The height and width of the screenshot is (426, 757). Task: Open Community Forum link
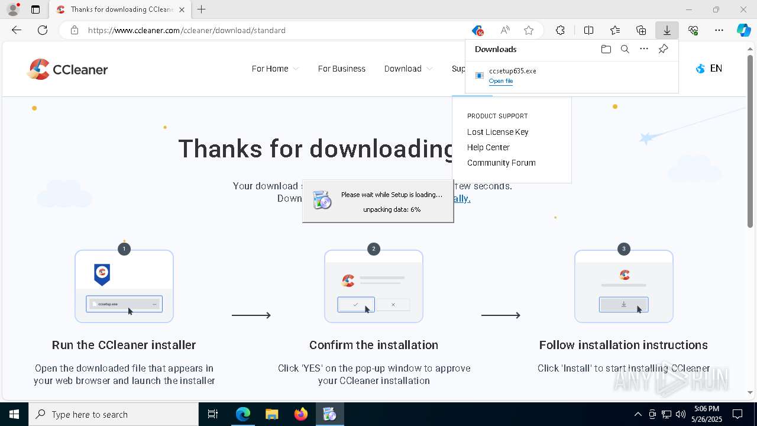point(502,163)
